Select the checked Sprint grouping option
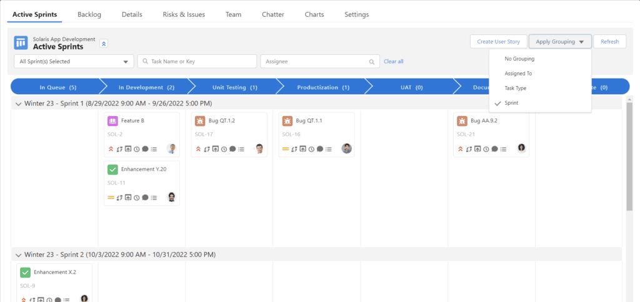The width and height of the screenshot is (640, 302). click(x=511, y=103)
